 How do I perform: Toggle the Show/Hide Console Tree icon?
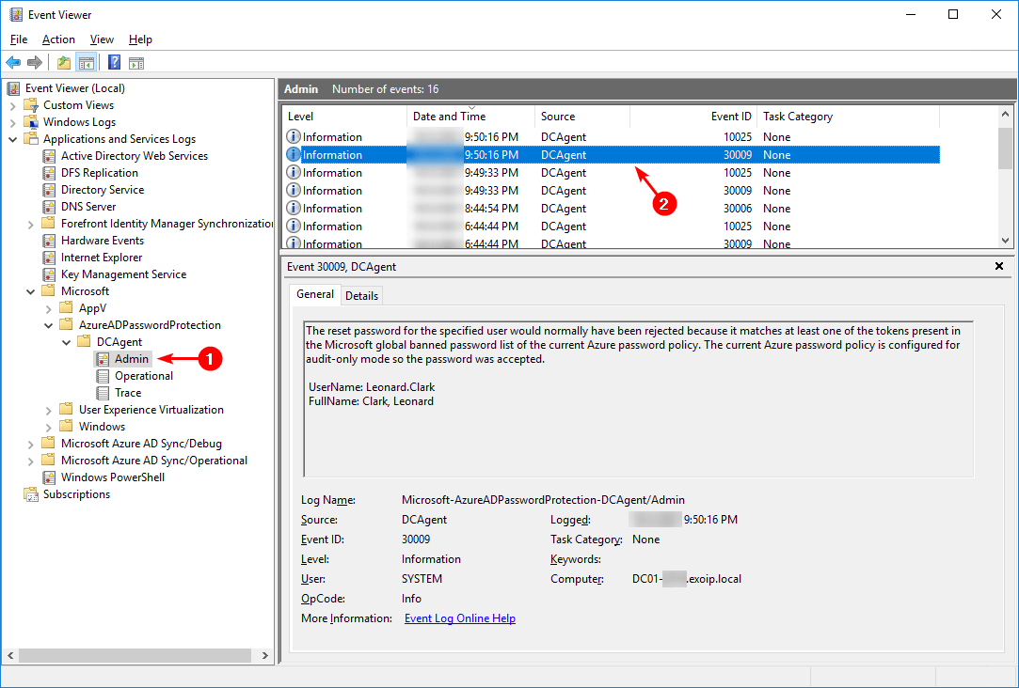click(86, 63)
